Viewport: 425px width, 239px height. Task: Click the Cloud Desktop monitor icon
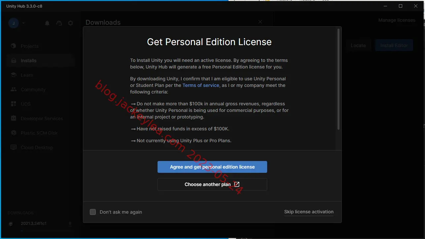click(14, 147)
